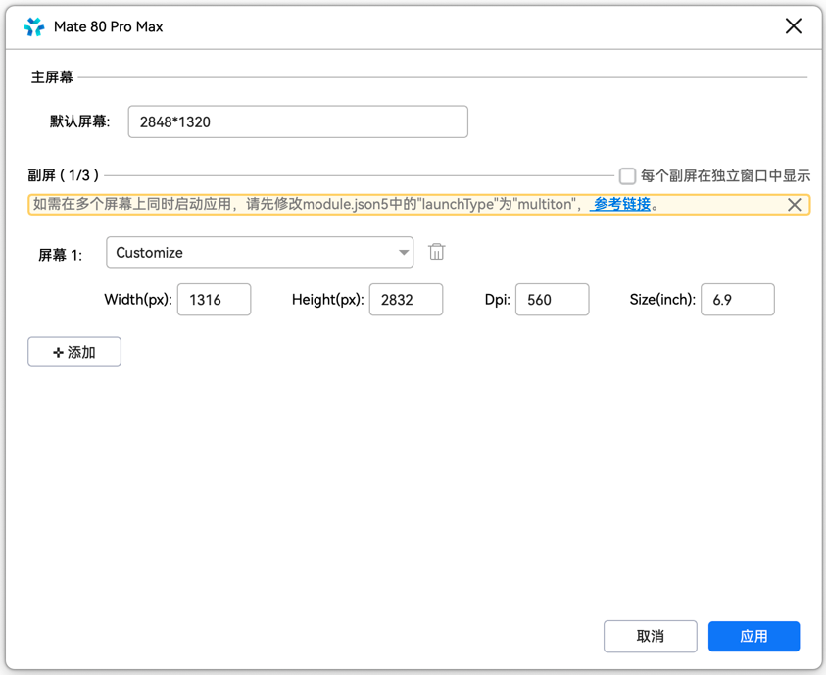This screenshot has width=826, height=675.
Task: Delete screen 1 with the trash icon
Action: coord(437,252)
